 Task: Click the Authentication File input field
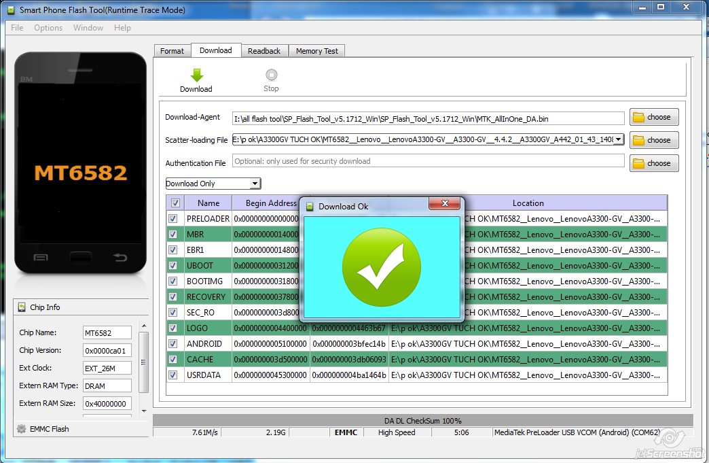pos(428,161)
